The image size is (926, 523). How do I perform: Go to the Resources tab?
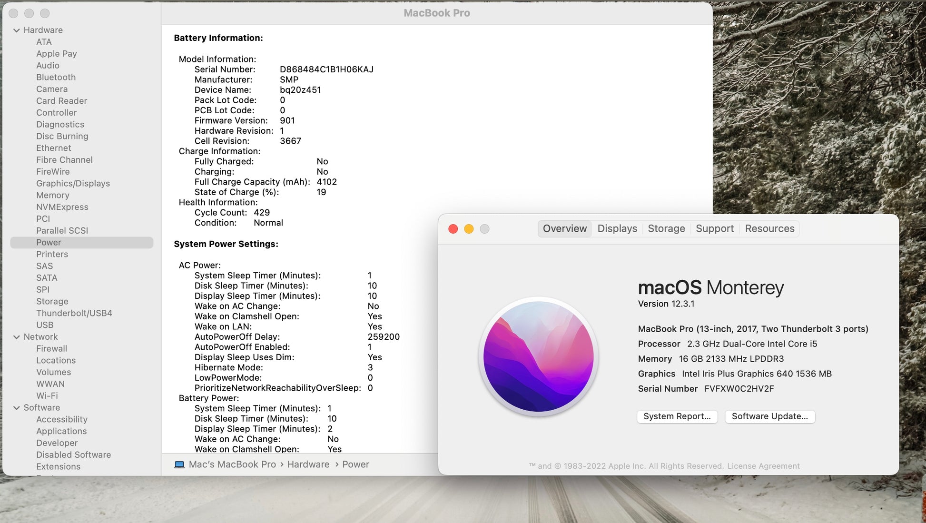[769, 228]
